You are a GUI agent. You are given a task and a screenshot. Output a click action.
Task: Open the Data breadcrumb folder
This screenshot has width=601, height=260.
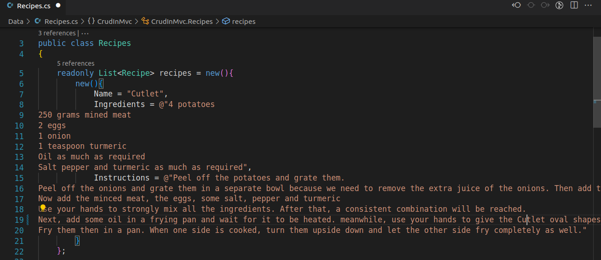click(16, 22)
